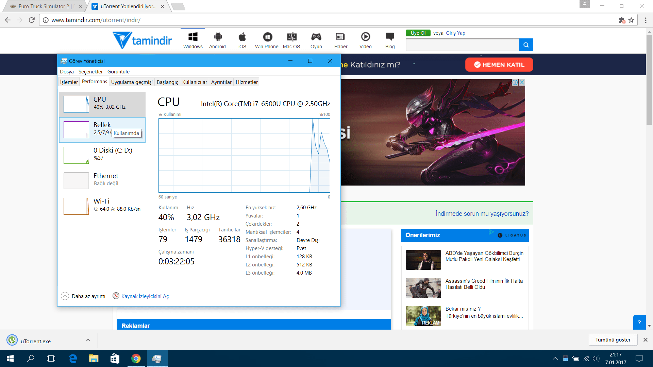Expand the uTorrent.exe download options arrow
The width and height of the screenshot is (653, 367).
88,340
